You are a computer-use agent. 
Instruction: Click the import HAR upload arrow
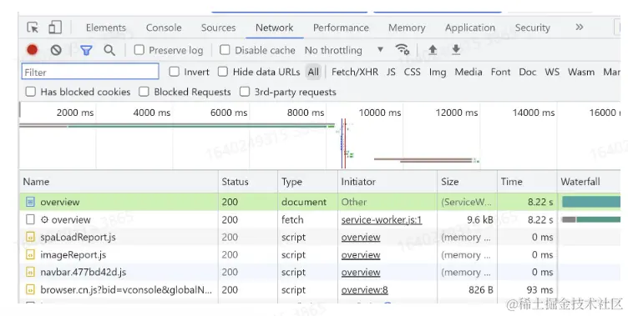tap(433, 49)
